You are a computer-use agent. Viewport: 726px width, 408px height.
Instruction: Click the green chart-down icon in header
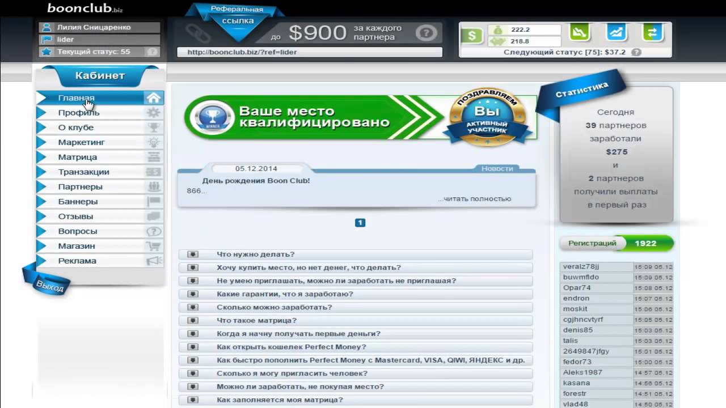point(579,32)
